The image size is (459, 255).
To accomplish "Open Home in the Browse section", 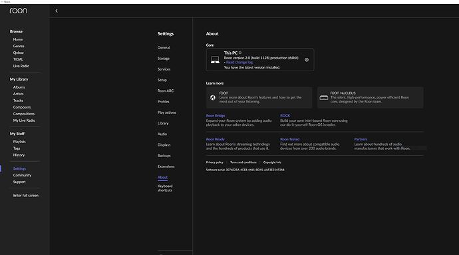I will pos(18,39).
